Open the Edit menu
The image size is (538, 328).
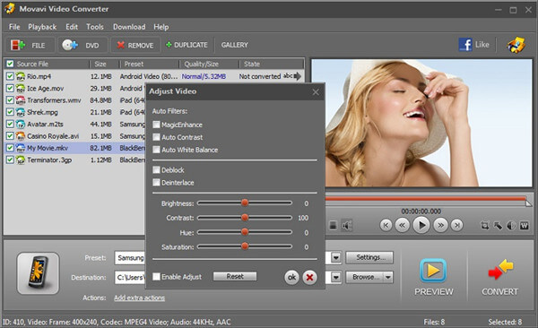pos(72,27)
